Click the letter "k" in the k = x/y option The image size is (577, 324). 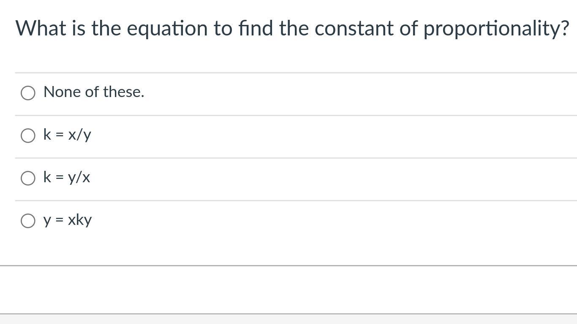[47, 135]
